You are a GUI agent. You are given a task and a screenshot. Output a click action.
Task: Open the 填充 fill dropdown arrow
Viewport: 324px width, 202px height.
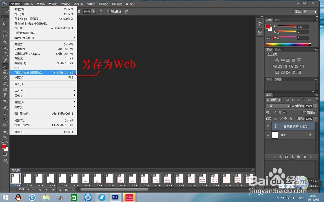[315, 119]
